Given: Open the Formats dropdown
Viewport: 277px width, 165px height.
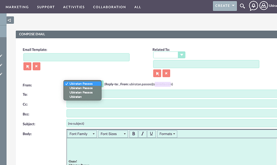Looking at the screenshot, I should 167,134.
